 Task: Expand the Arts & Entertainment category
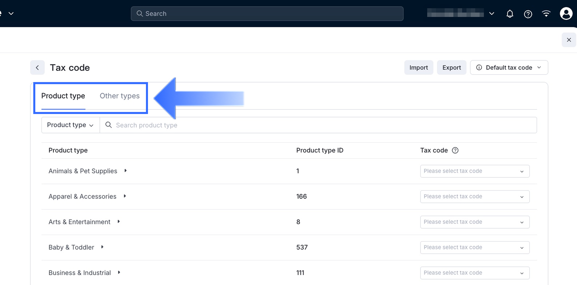click(x=119, y=222)
